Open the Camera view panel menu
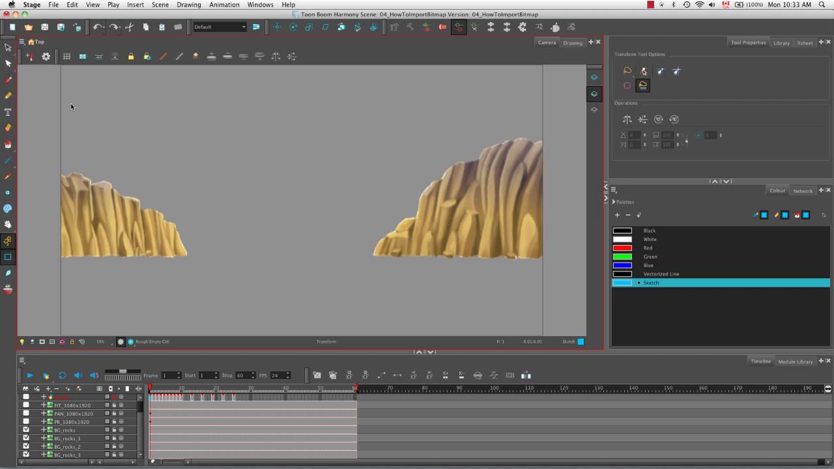The height and width of the screenshot is (469, 834). point(22,42)
